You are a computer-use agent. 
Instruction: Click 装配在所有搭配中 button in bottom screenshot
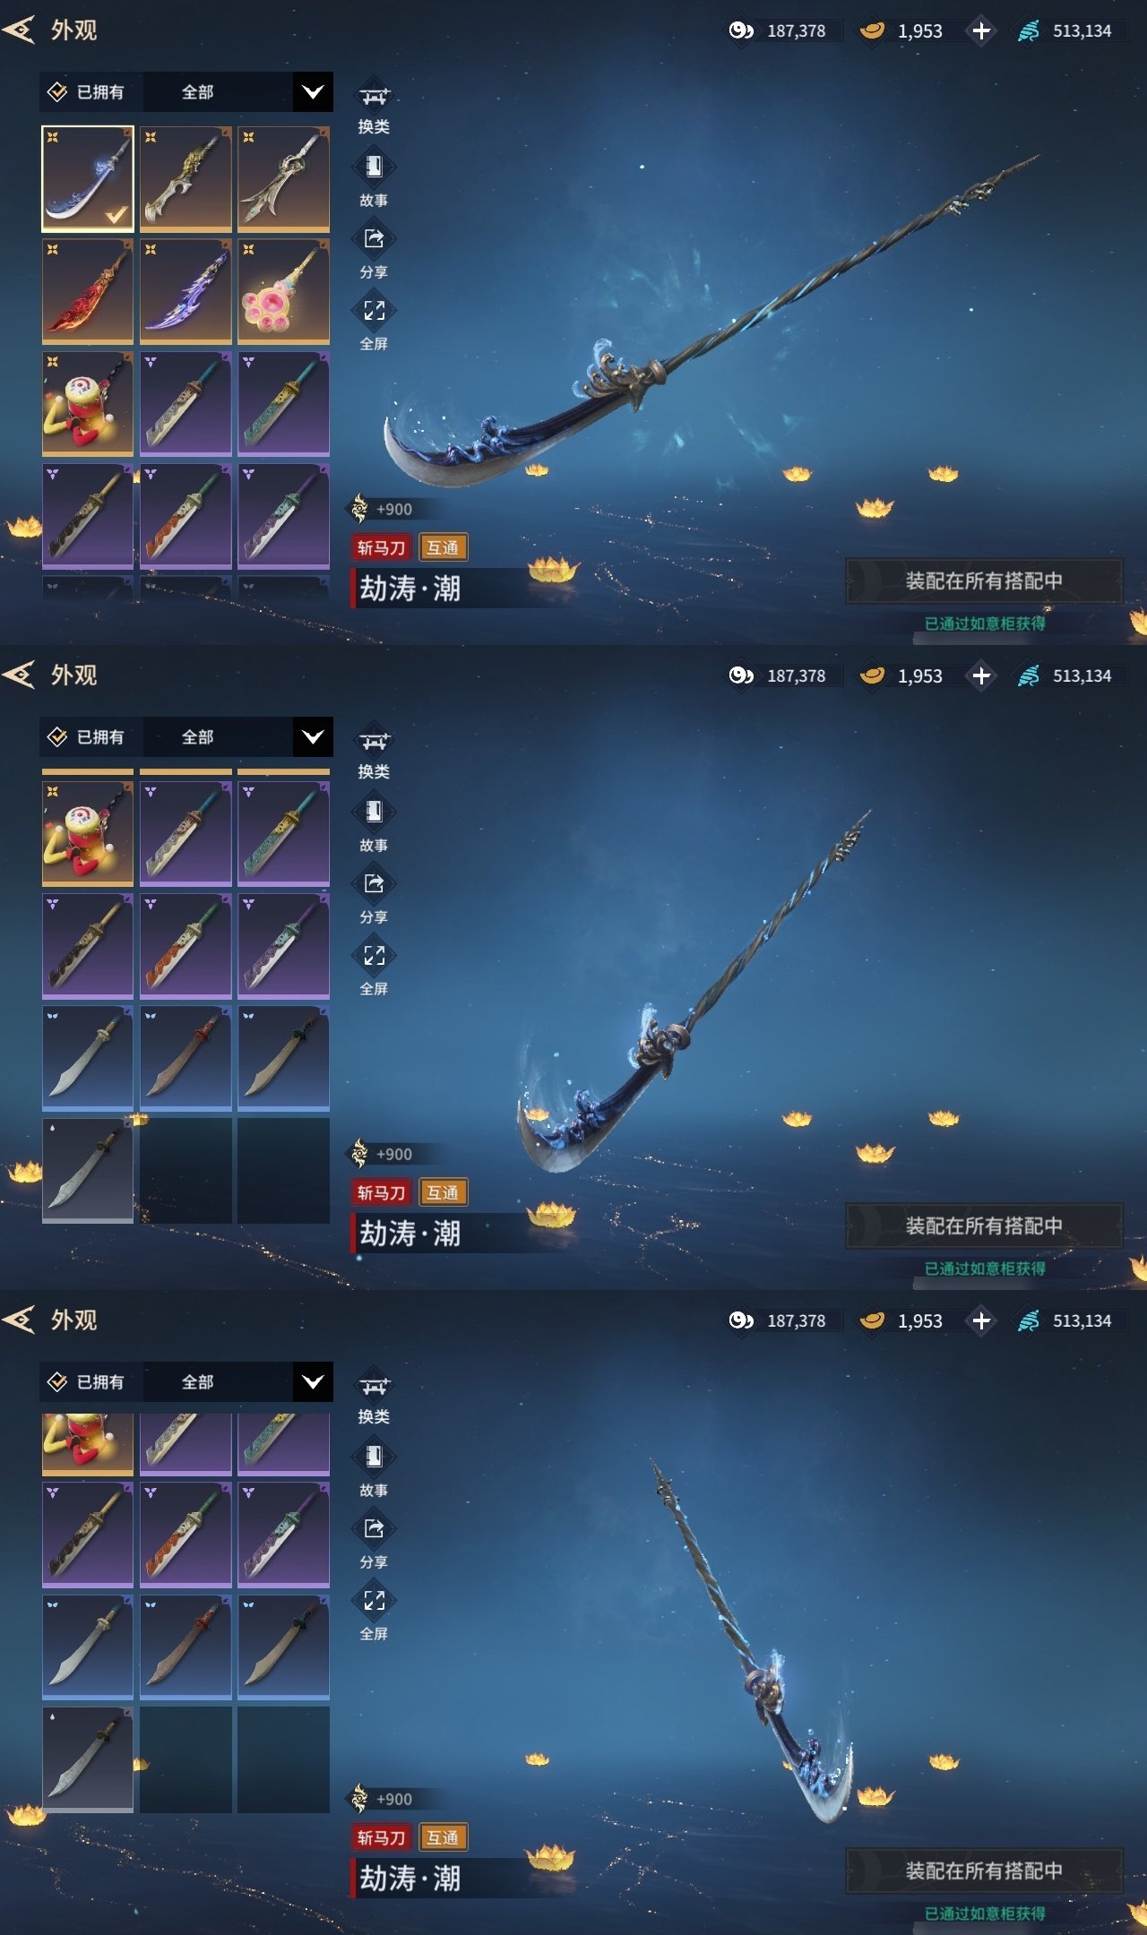point(984,1870)
